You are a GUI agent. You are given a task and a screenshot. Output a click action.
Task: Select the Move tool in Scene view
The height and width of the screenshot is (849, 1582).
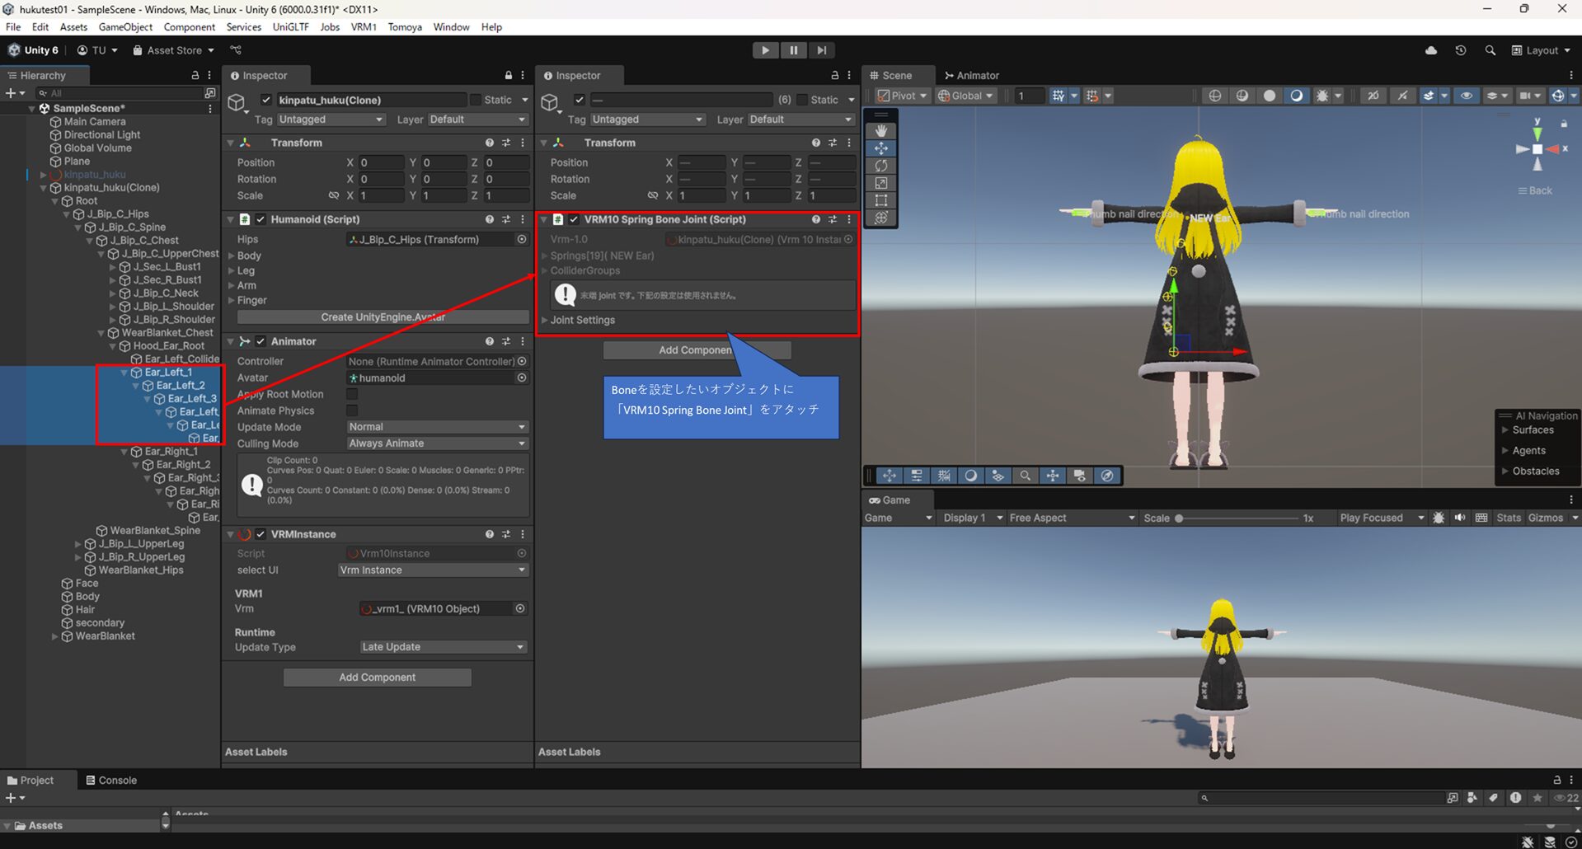point(881,148)
